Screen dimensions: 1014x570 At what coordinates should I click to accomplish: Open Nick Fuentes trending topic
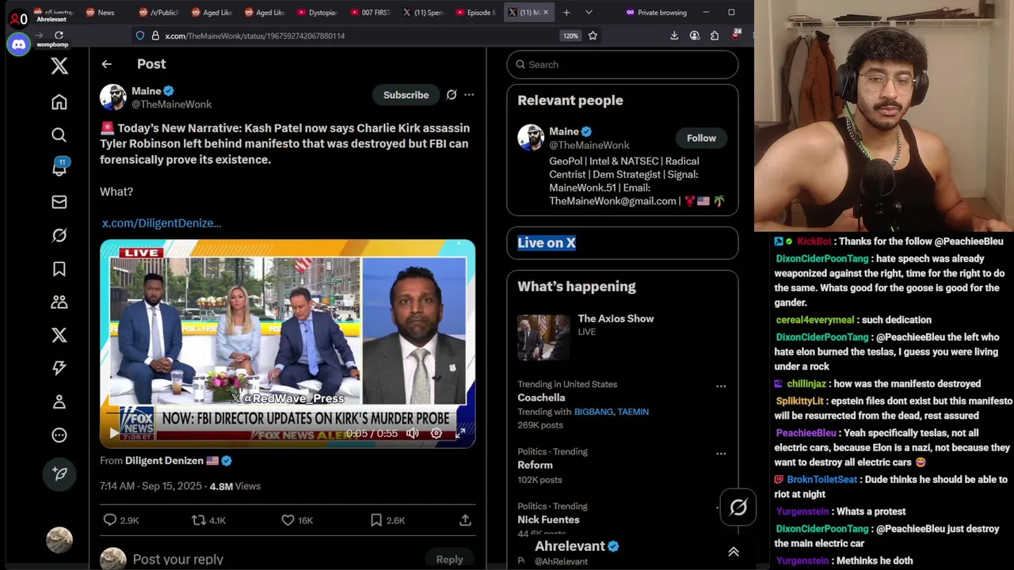(x=548, y=519)
